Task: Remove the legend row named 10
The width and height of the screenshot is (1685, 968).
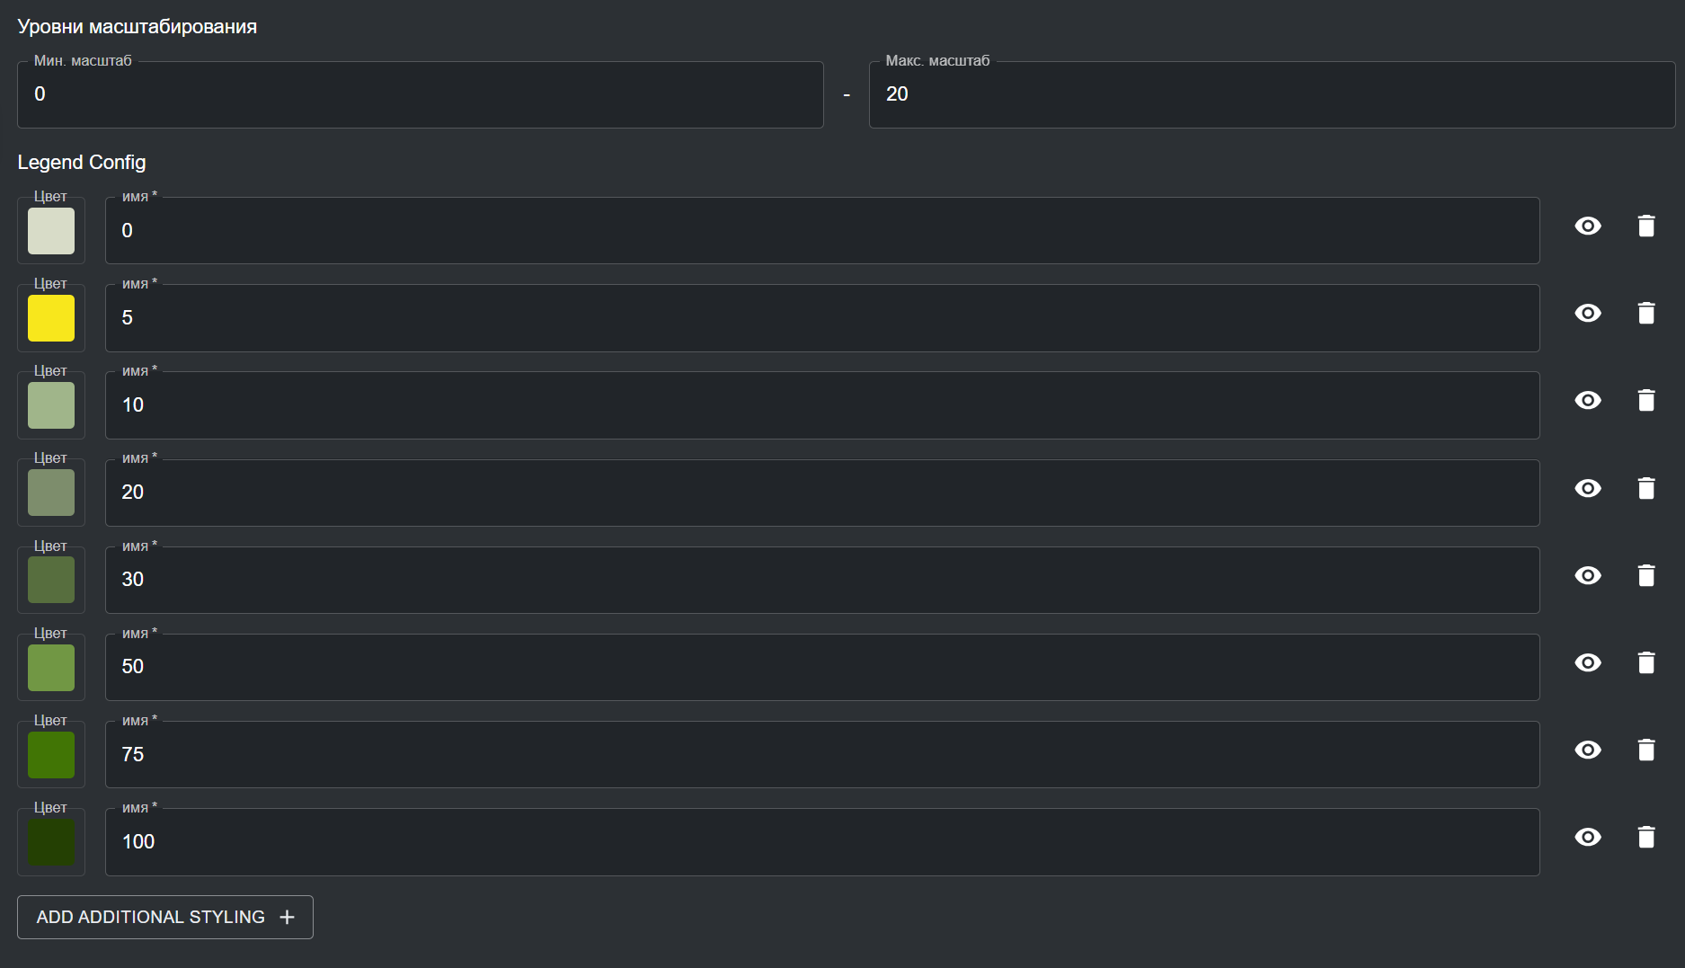Action: (x=1645, y=401)
